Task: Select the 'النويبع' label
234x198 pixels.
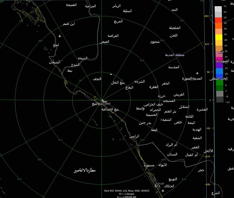Action: tap(173, 179)
